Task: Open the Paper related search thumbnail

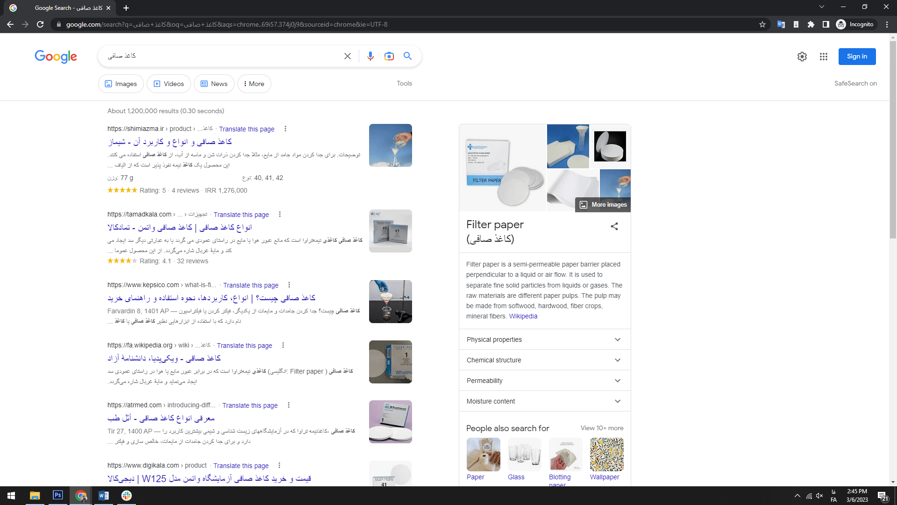Action: (x=483, y=454)
